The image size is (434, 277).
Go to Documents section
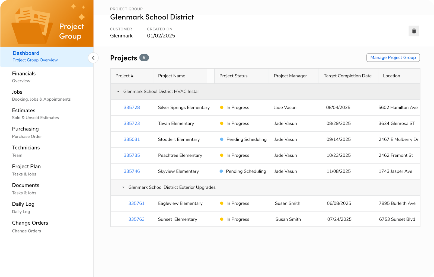25,189
